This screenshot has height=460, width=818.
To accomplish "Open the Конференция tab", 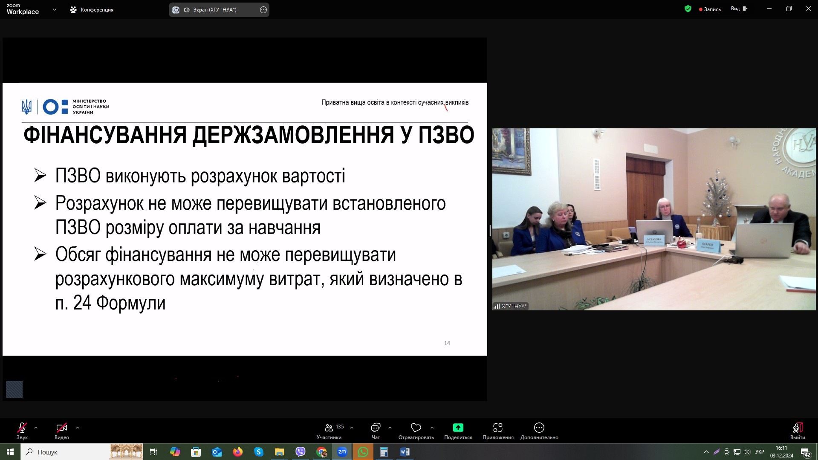I will pyautogui.click(x=92, y=10).
